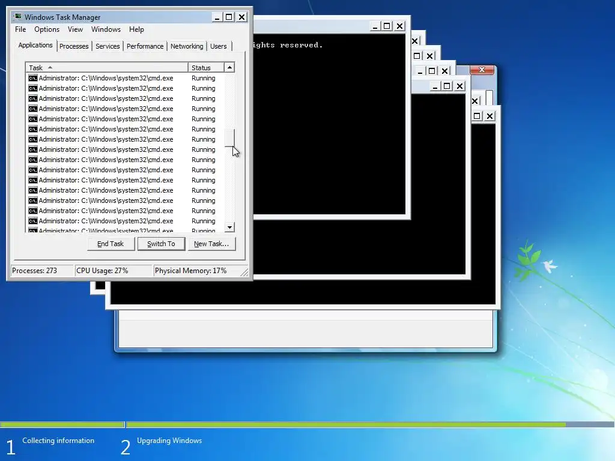Click the 'CPU Usage: 27%' status entry
615x461 pixels.
tap(114, 271)
